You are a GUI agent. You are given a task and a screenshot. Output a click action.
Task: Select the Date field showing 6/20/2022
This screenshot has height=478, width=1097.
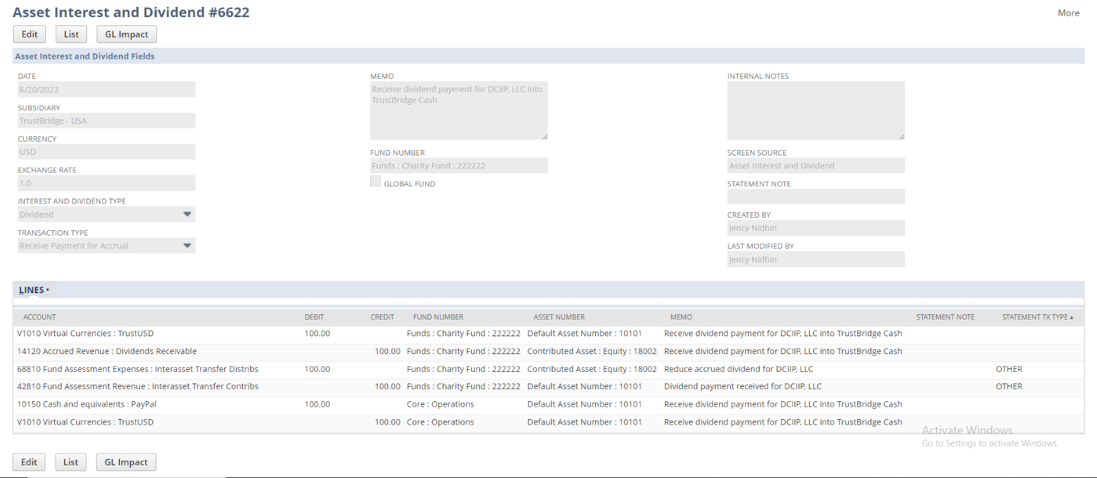pos(106,90)
